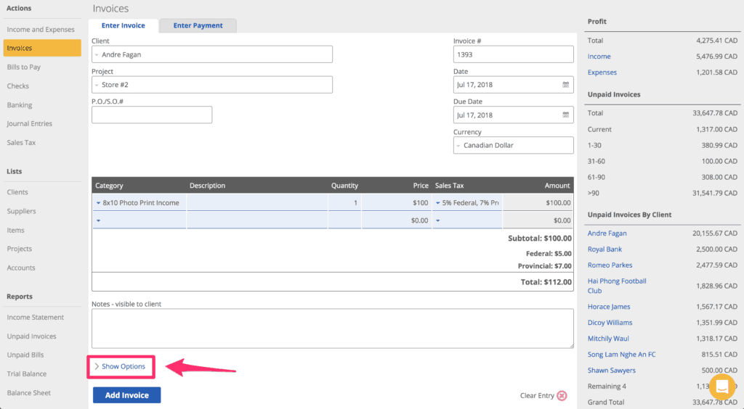Open Romeo Parkes client link

pos(610,265)
